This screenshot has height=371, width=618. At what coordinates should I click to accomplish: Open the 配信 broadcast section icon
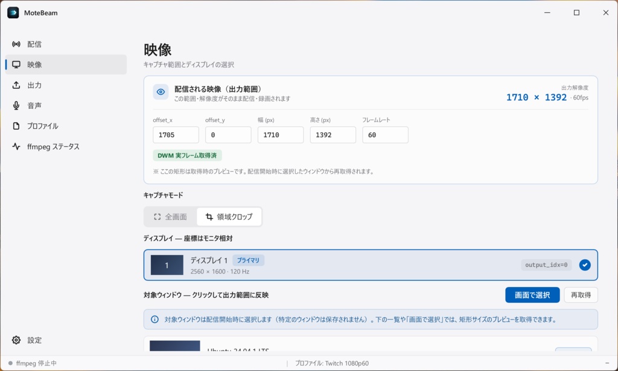[16, 44]
